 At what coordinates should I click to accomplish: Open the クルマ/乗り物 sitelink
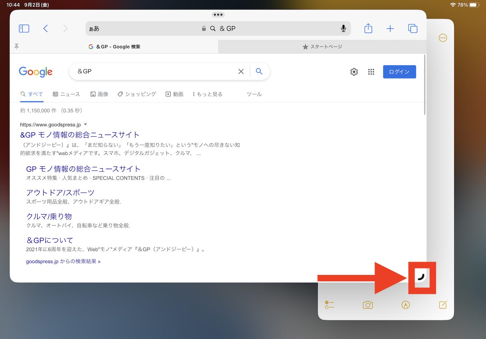pos(49,217)
